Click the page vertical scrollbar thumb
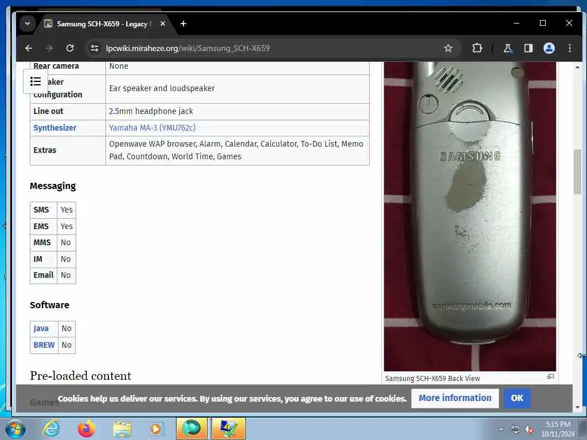The height and width of the screenshot is (440, 587). point(577,172)
